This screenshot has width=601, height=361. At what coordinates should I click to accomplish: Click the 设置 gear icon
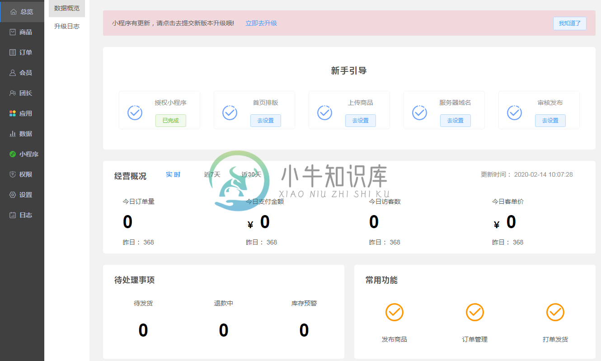(13, 195)
